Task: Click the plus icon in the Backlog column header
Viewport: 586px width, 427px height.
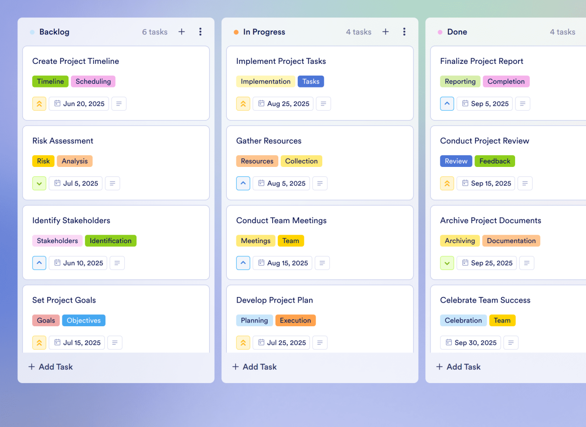Action: (x=181, y=32)
